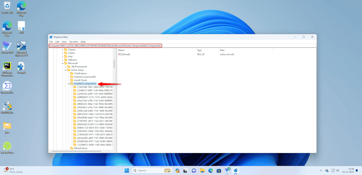Click the (value not set) data cell
Viewport: 362px width, 175px height.
coord(227,54)
